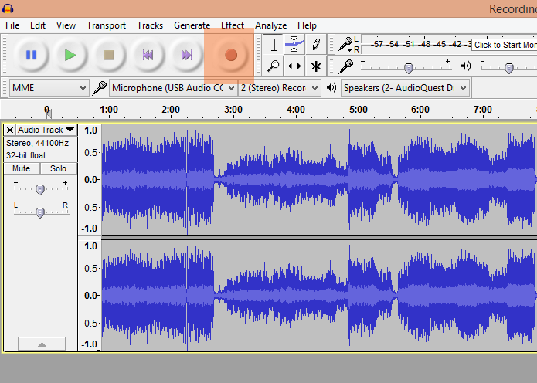Select the Zoom magnifier tool
Viewport: 537px width, 383px height.
point(274,66)
